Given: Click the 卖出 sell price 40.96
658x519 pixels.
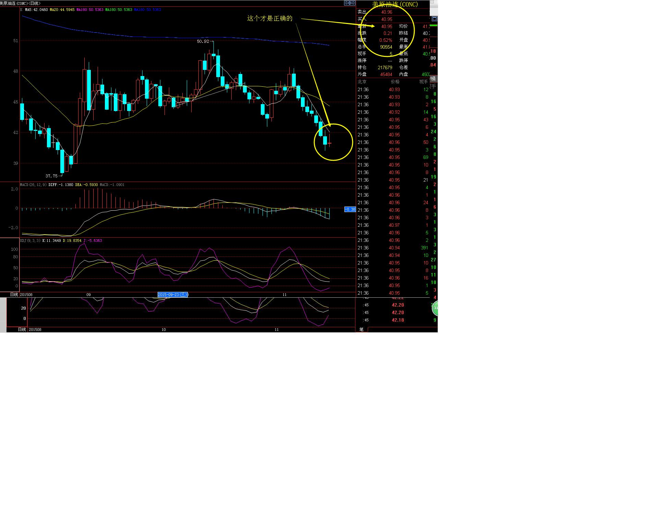Looking at the screenshot, I should tap(387, 12).
